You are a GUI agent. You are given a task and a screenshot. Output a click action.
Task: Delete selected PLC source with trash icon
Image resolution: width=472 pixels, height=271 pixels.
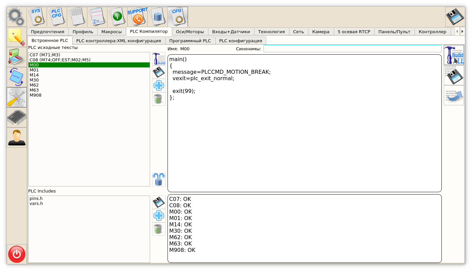tap(158, 99)
